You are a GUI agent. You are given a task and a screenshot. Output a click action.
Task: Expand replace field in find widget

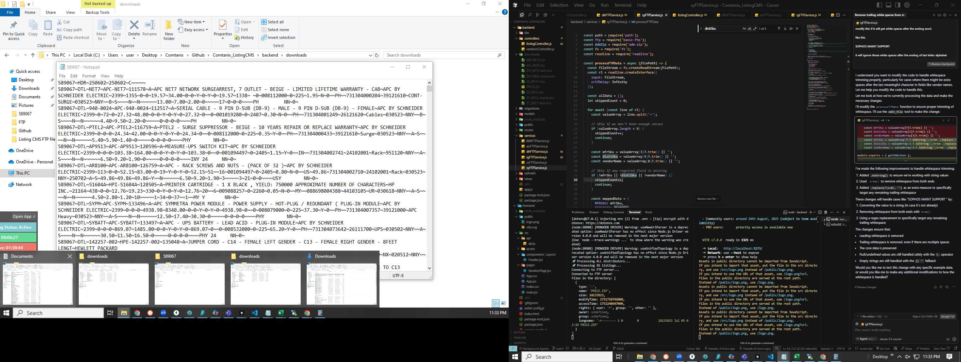pos(701,28)
